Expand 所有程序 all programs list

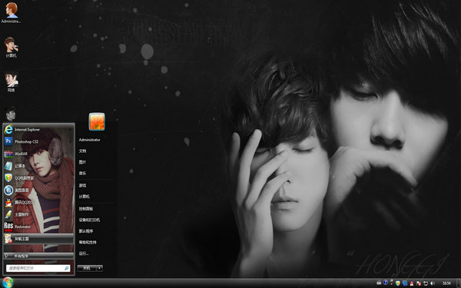pyautogui.click(x=38, y=256)
